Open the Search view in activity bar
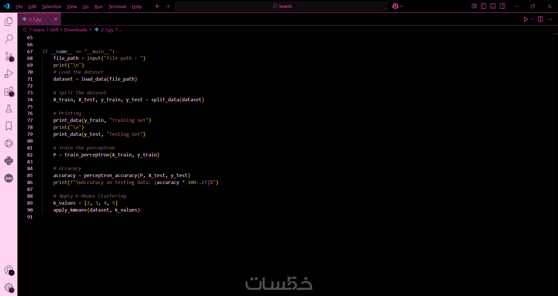The width and height of the screenshot is (558, 296). [x=9, y=39]
